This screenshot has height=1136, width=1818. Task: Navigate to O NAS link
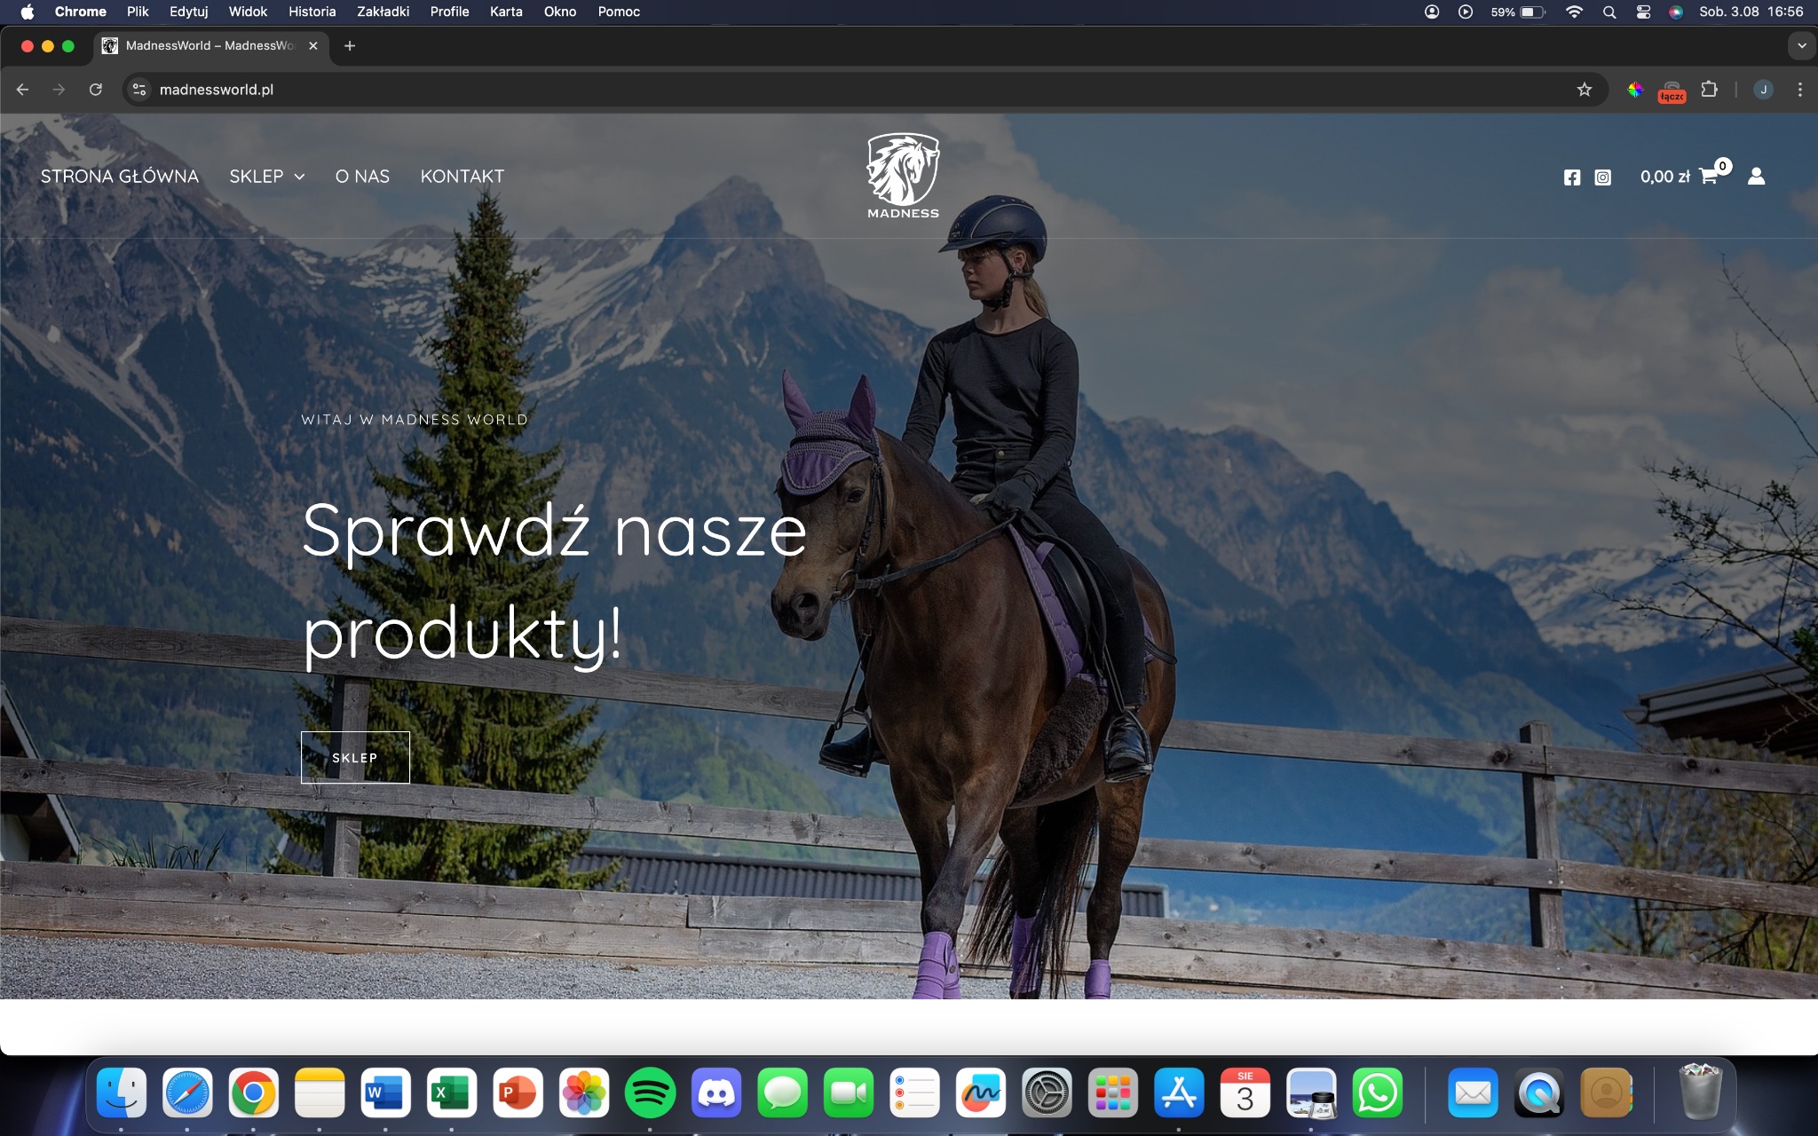(362, 176)
